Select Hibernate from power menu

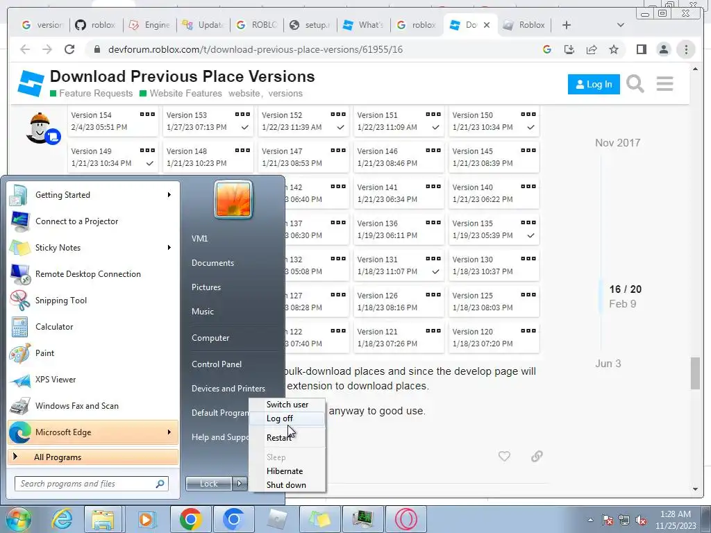click(x=287, y=471)
